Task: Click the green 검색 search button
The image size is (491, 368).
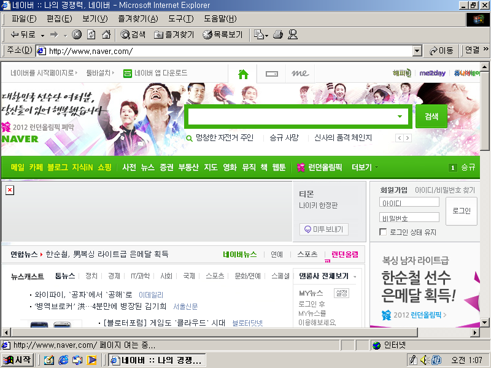Action: (x=431, y=117)
